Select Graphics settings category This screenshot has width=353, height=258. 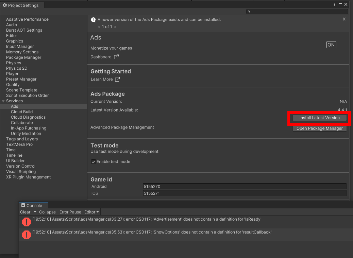pos(15,41)
